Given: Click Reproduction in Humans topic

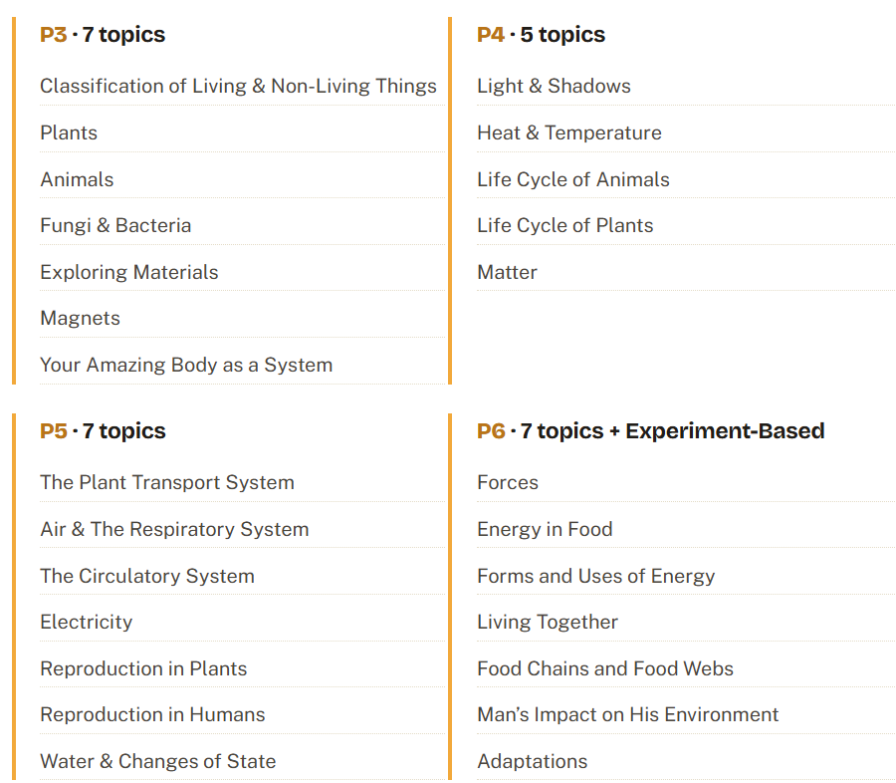Looking at the screenshot, I should [152, 715].
